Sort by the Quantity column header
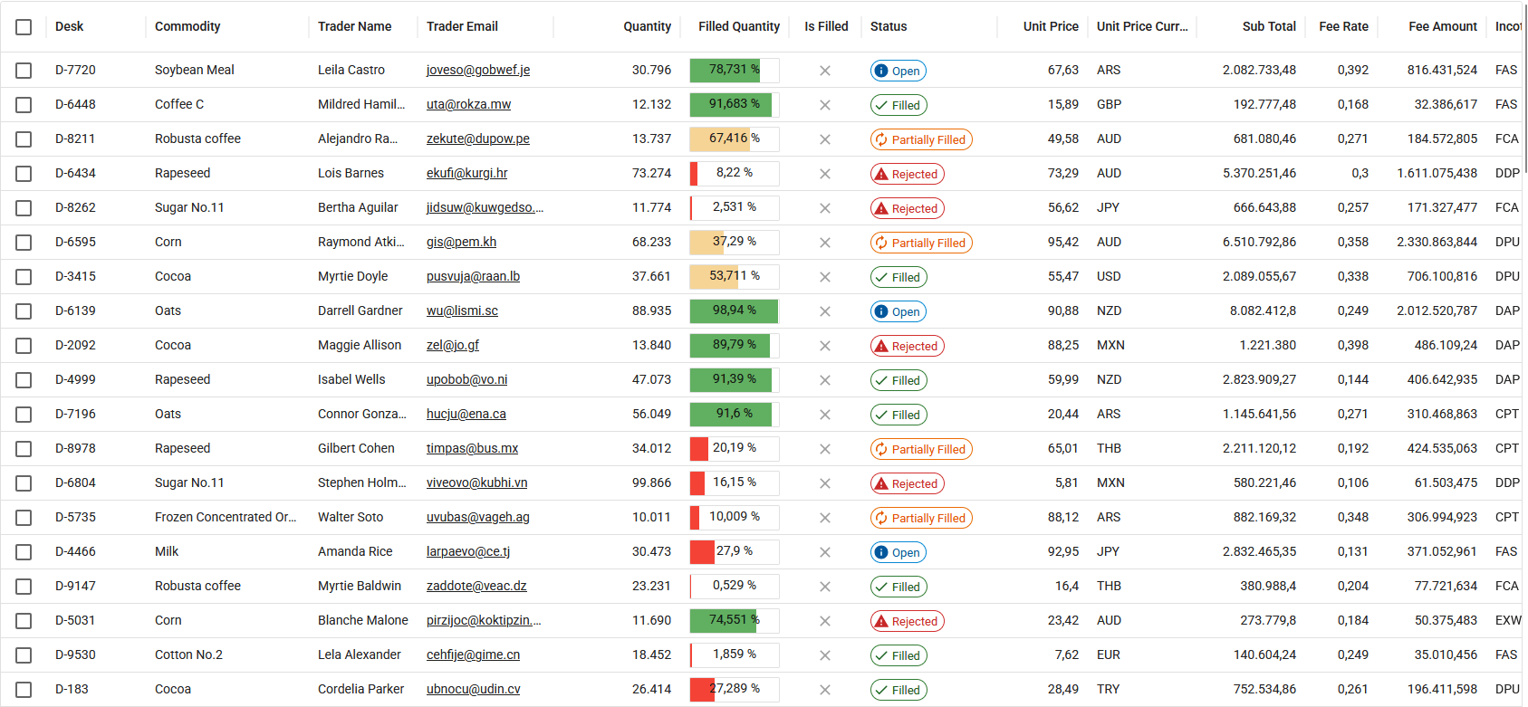Viewport: 1528px width, 707px height. (647, 26)
